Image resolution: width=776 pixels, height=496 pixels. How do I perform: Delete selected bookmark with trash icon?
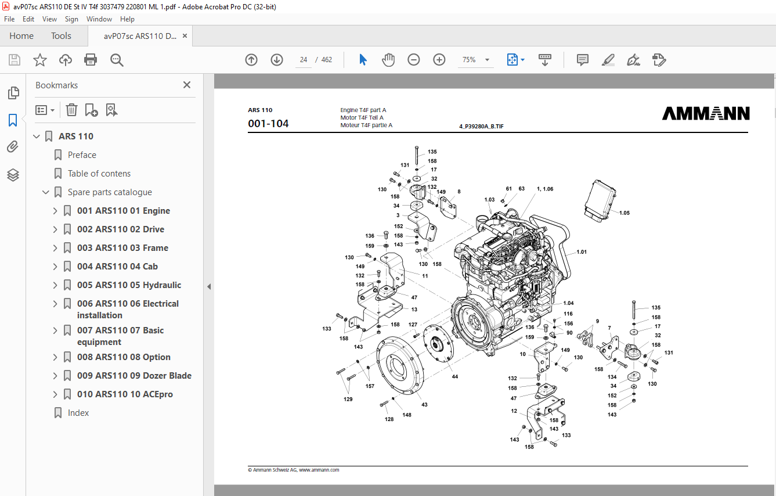[x=71, y=110]
